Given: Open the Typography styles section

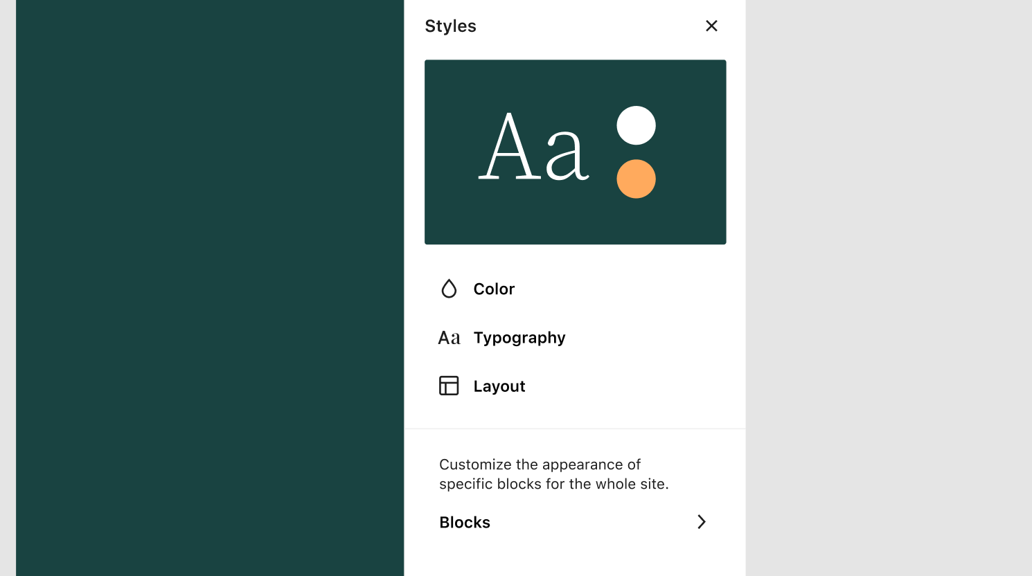Looking at the screenshot, I should [x=575, y=338].
